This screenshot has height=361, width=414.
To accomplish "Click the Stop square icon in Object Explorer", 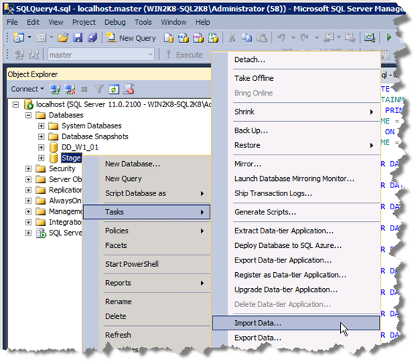I will (84, 90).
